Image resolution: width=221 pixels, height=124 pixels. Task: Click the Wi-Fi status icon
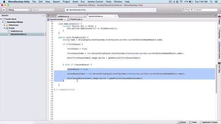click(x=181, y=2)
